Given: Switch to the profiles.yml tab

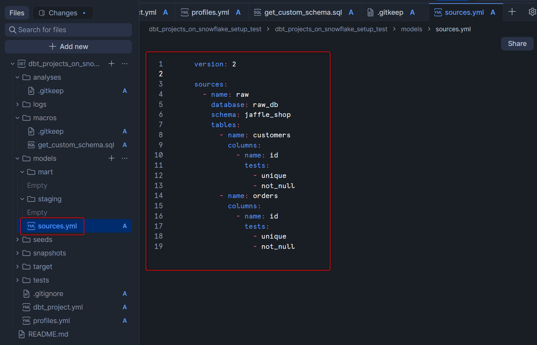Looking at the screenshot, I should [x=210, y=12].
